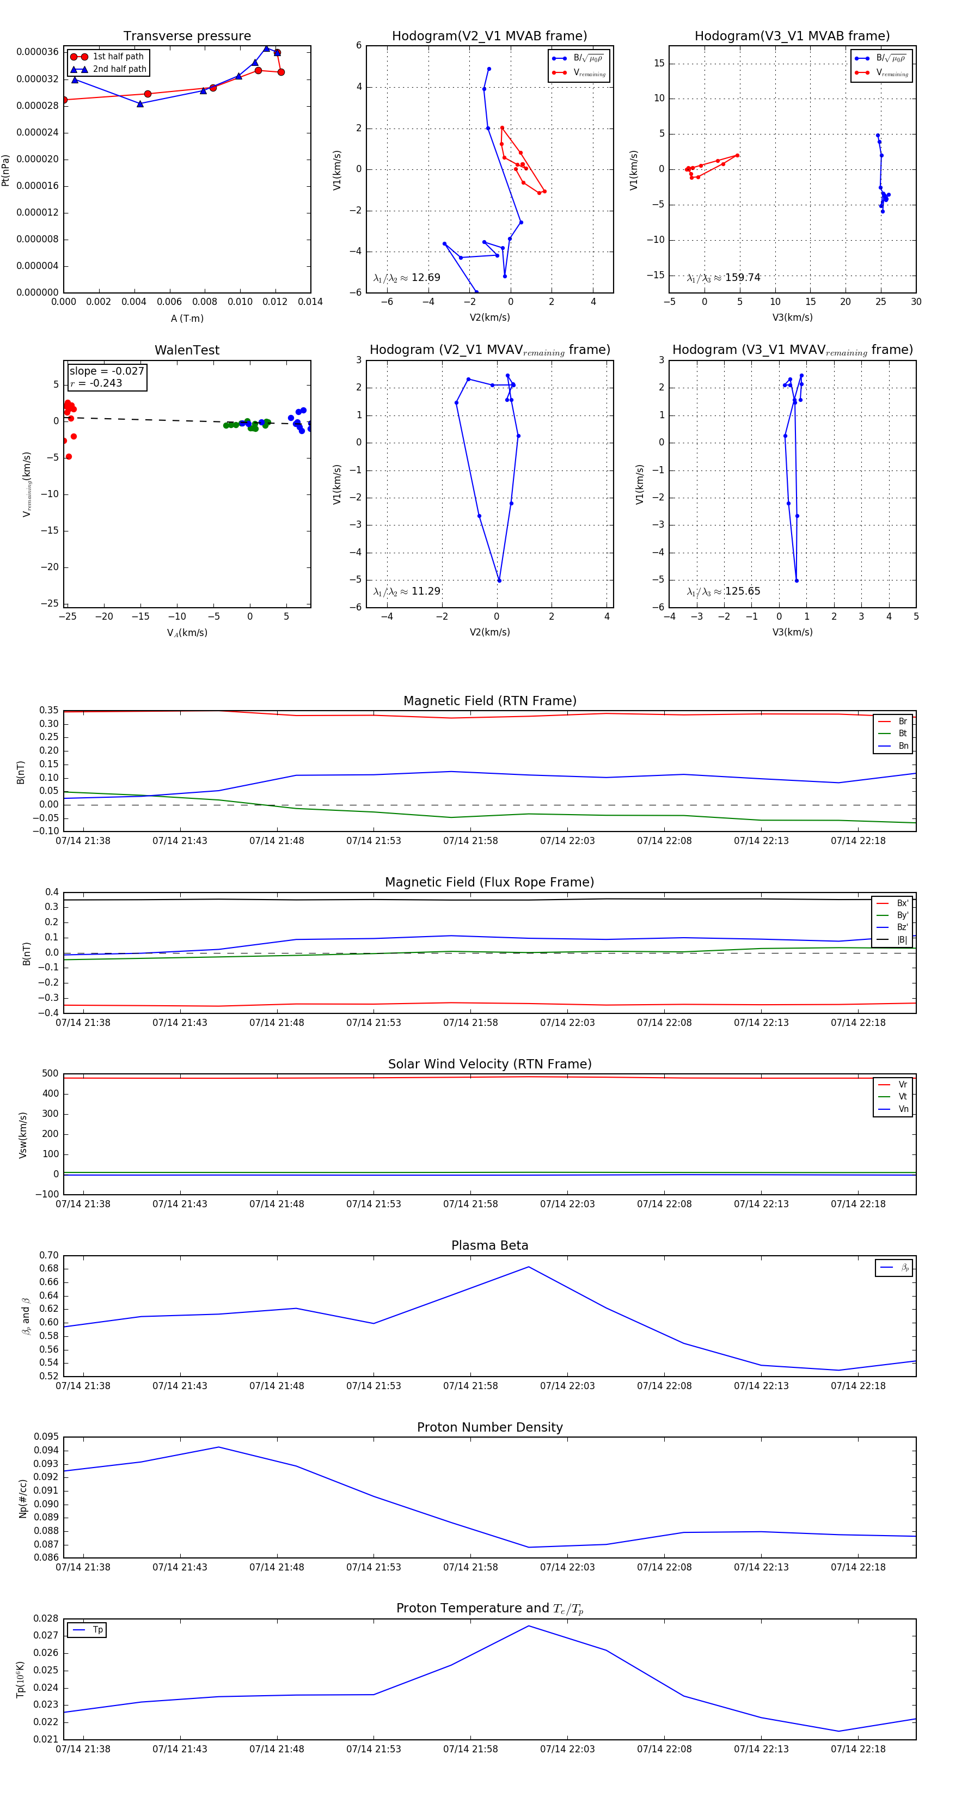The image size is (980, 1797).
Task: Select the 'Bt' legend entry
Action: click(x=893, y=733)
